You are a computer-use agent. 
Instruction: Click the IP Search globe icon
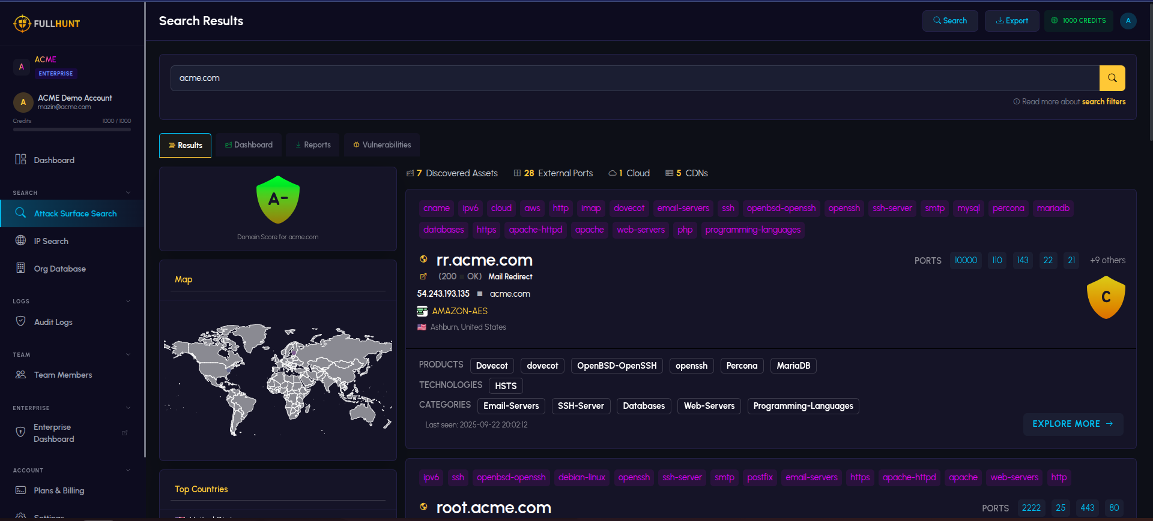[x=20, y=240]
